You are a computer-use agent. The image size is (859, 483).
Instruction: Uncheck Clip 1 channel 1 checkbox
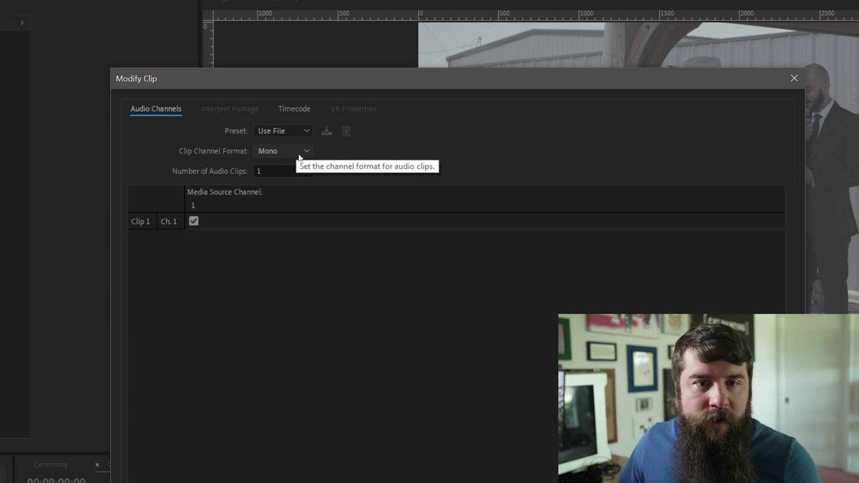[x=194, y=221]
